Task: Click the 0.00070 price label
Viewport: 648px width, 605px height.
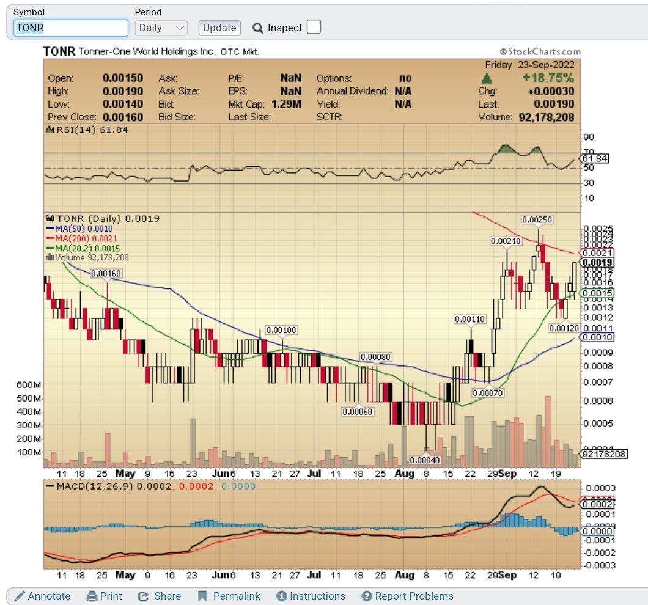Action: coord(488,392)
